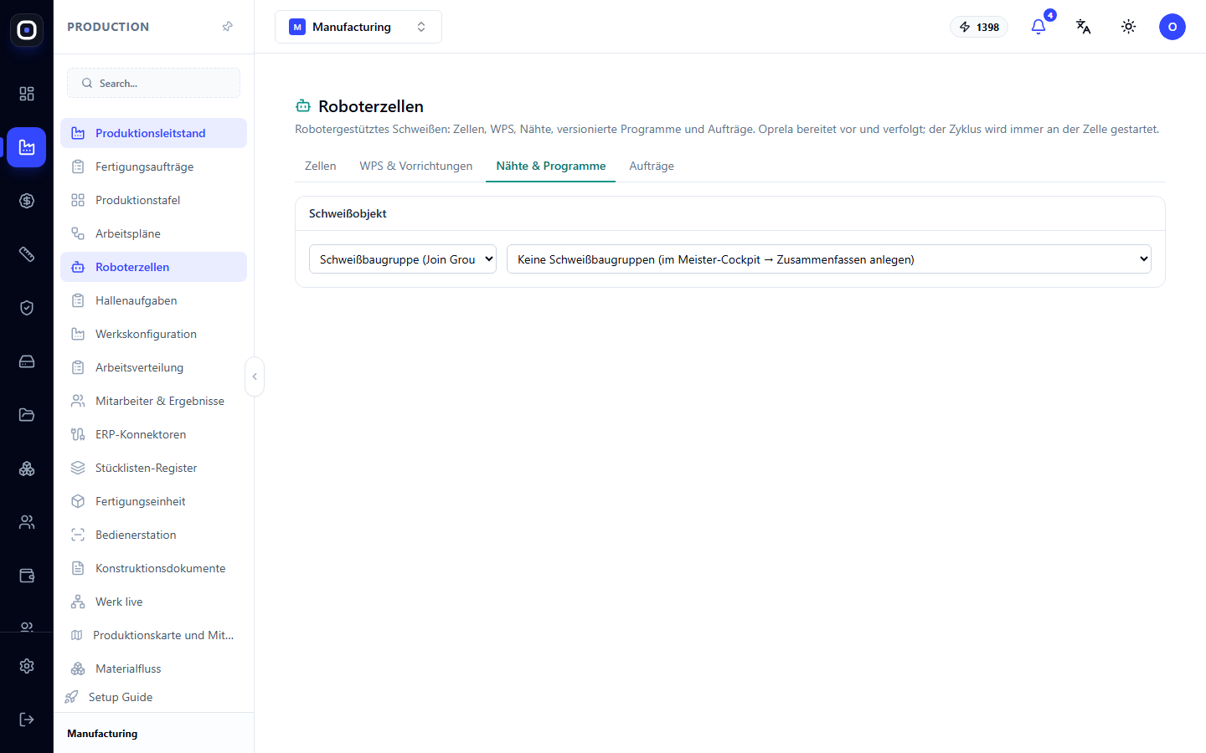Switch to the WPS & Vorrichtungen tab
Viewport: 1206px width, 753px height.
[x=416, y=166]
